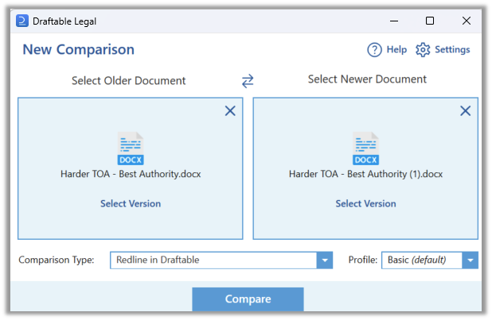Click the DOCX file icon in newer document panel

click(x=365, y=148)
